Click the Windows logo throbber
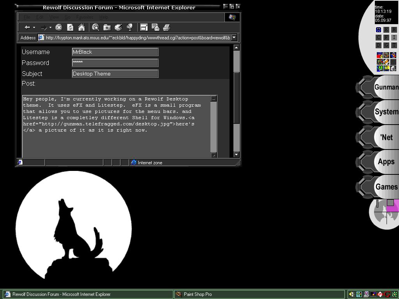 pyautogui.click(x=232, y=17)
